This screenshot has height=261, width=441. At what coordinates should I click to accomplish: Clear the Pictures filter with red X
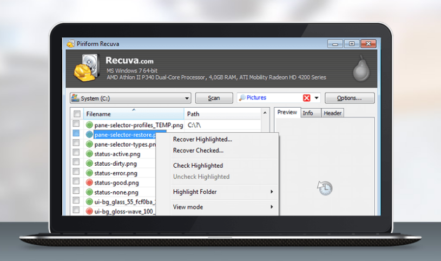[x=307, y=97]
